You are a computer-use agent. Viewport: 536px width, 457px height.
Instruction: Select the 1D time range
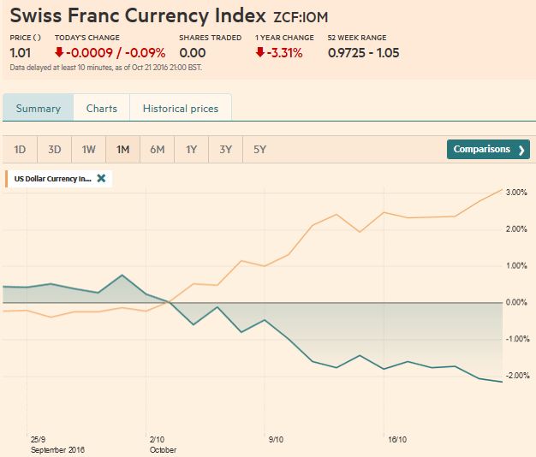pos(20,150)
